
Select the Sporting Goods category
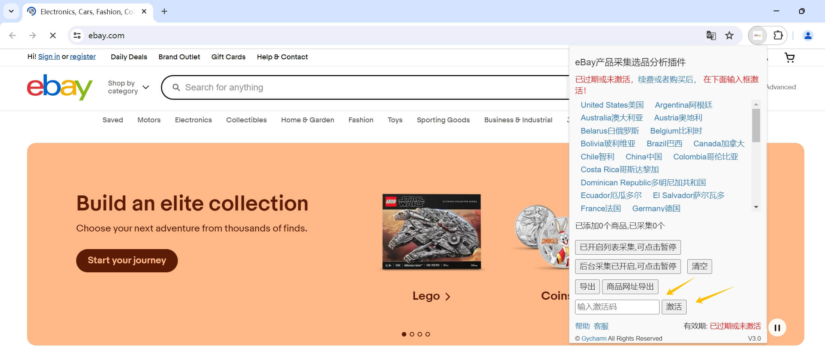(443, 120)
